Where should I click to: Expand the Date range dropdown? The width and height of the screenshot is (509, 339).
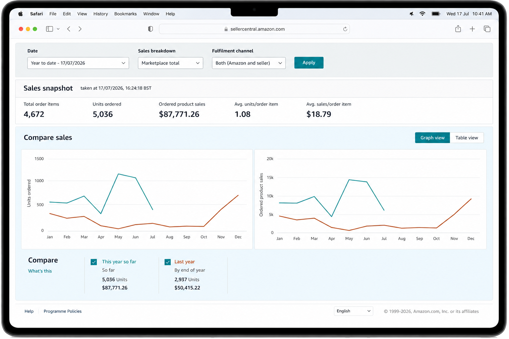[x=78, y=63]
